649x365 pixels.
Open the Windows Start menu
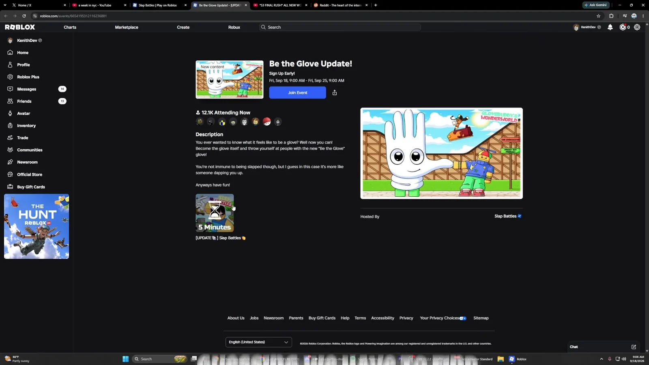click(x=126, y=359)
